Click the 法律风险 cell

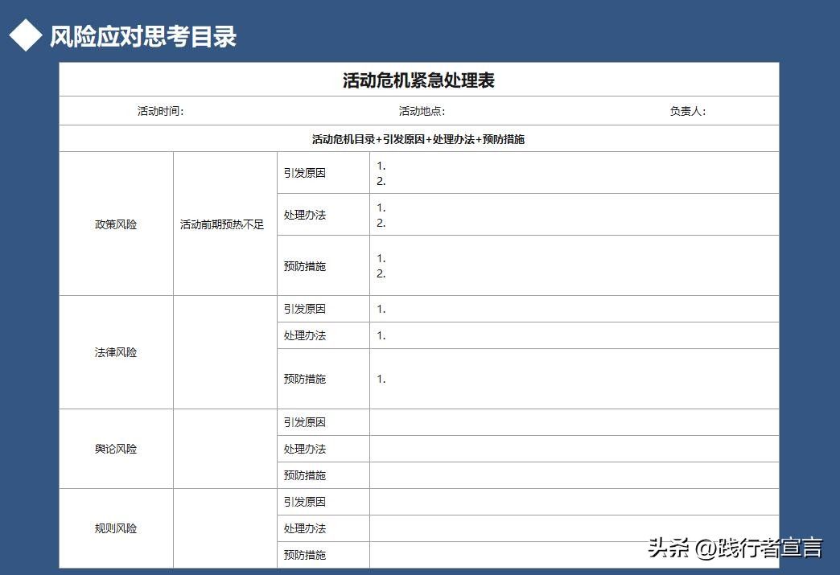[x=115, y=351]
